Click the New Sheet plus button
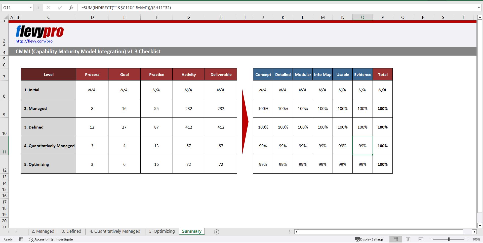Screen dimensions: 483x243 tap(216, 232)
